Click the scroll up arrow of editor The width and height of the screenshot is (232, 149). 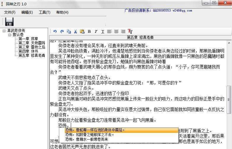pyautogui.click(x=229, y=43)
